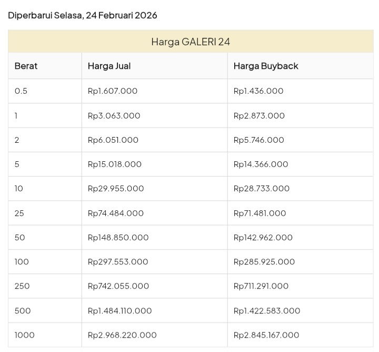This screenshot has height=352, width=379.
Task: Click the "Harga Buyback" column header
Action: (266, 66)
